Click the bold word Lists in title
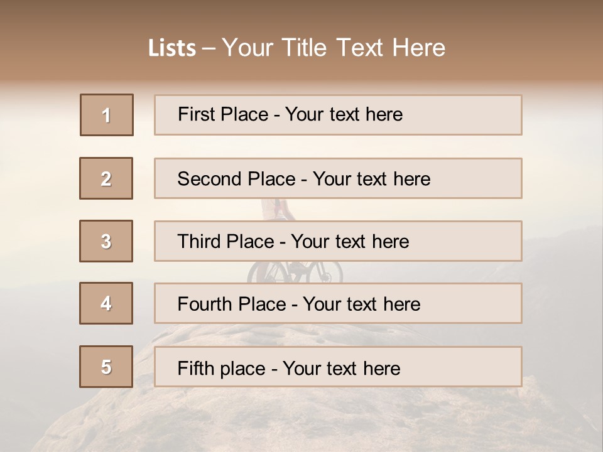The height and width of the screenshot is (452, 603). pos(171,48)
